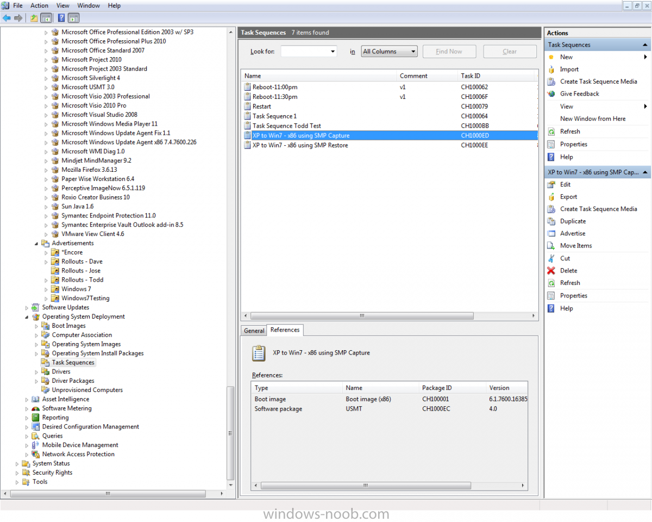The image size is (652, 522).
Task: Click horizontal scrollbar of task sequence list
Action: pos(362,316)
